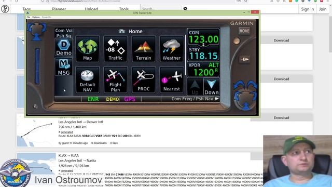Click the Garmin HOME hardware button

pyautogui.click(x=244, y=31)
